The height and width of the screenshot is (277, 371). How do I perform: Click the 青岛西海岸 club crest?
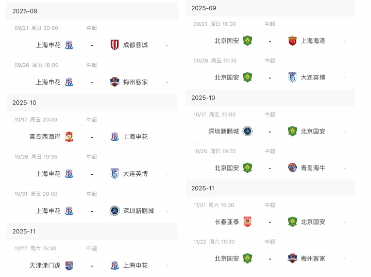pos(69,137)
